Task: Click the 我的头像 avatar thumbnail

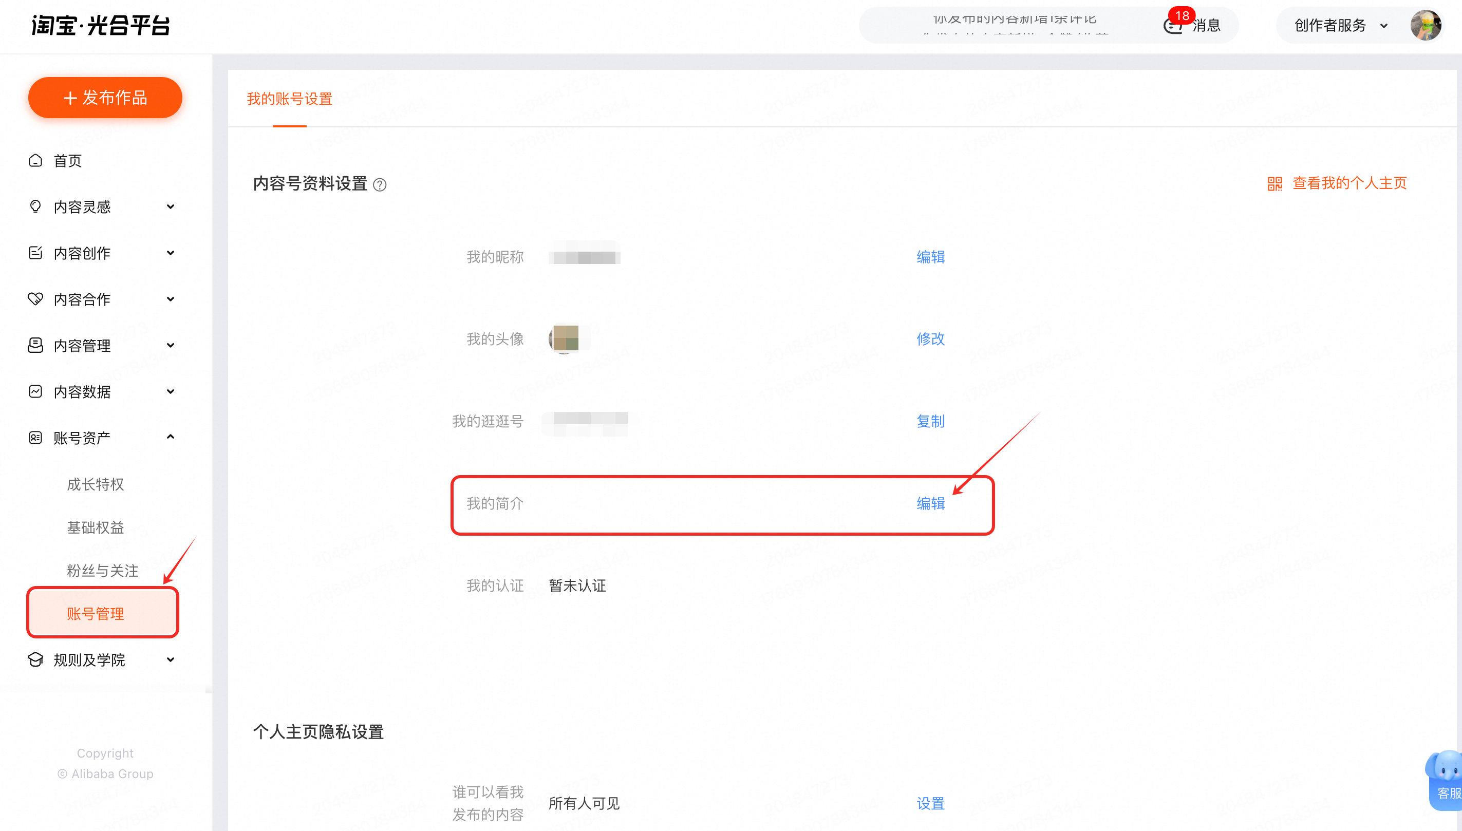Action: 565,339
